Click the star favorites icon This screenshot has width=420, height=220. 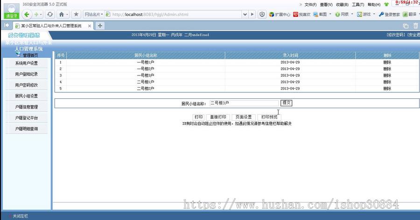coord(76,14)
